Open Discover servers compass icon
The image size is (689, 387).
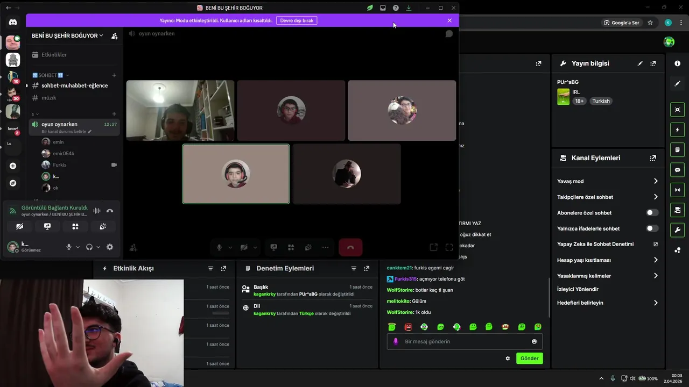click(x=13, y=183)
